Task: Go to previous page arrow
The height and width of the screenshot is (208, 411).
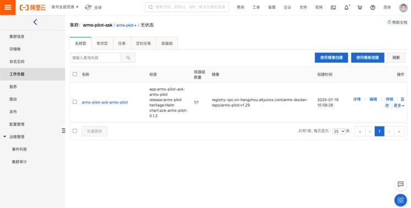Action: [370, 132]
